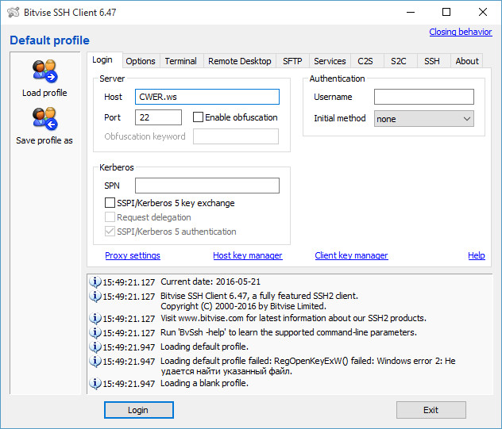Select the Terminal tab
The width and height of the screenshot is (502, 429).
tap(181, 61)
